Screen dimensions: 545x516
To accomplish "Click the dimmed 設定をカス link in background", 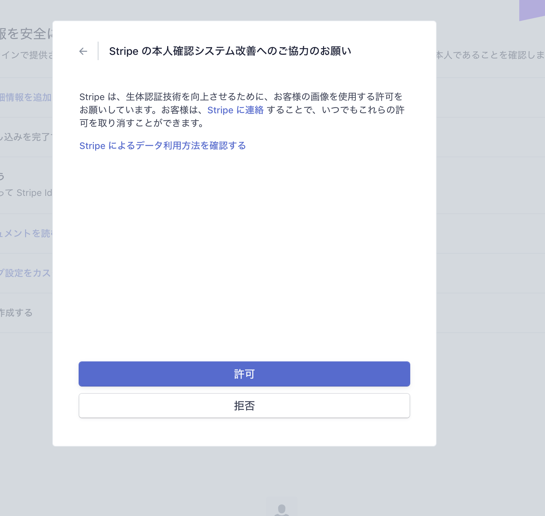I will [26, 273].
